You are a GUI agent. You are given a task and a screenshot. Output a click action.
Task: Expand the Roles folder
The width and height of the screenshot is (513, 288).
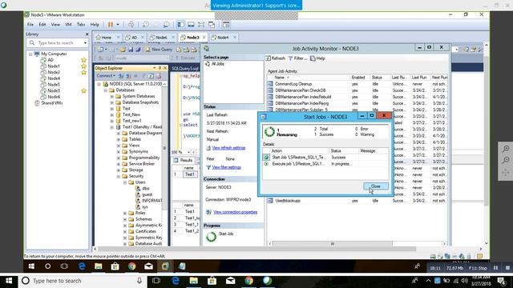(125, 213)
